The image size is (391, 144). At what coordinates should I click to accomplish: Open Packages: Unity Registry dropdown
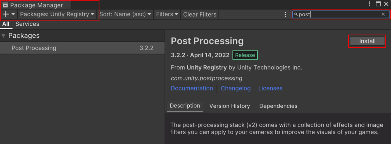57,14
